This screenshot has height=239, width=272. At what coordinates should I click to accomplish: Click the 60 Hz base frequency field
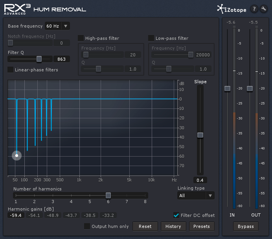pyautogui.click(x=53, y=26)
